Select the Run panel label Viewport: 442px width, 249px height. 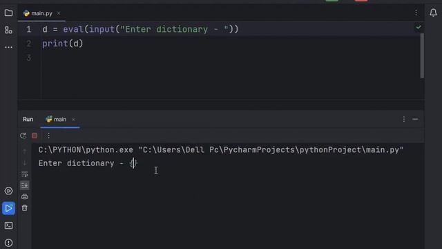[x=28, y=119]
